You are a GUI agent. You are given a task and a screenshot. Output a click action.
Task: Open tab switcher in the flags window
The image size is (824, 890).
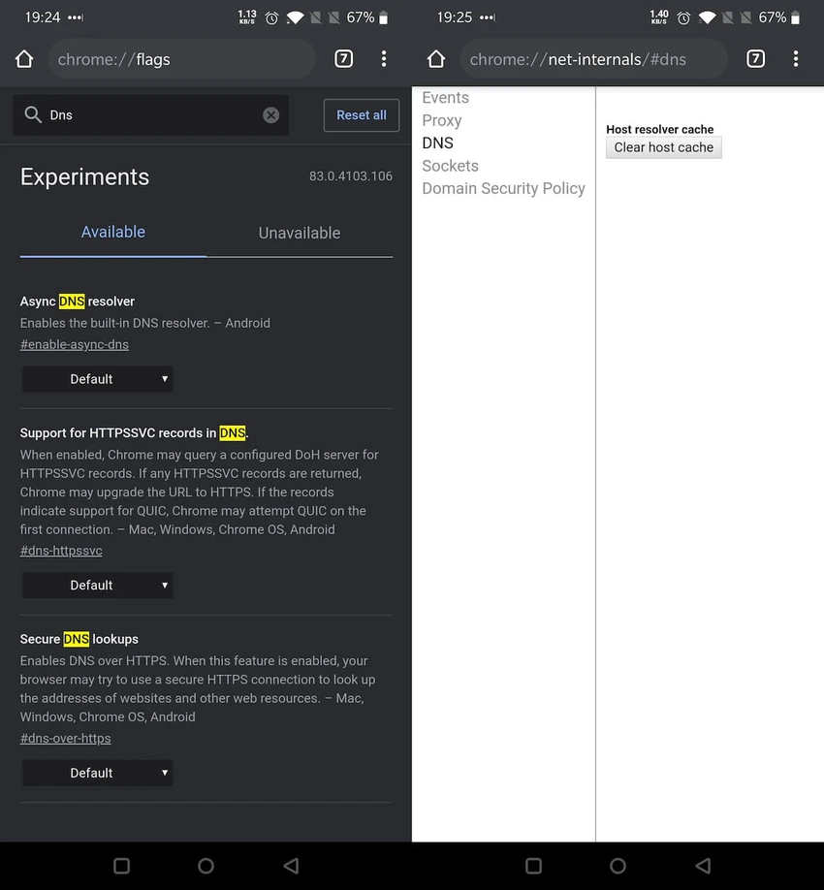click(344, 59)
